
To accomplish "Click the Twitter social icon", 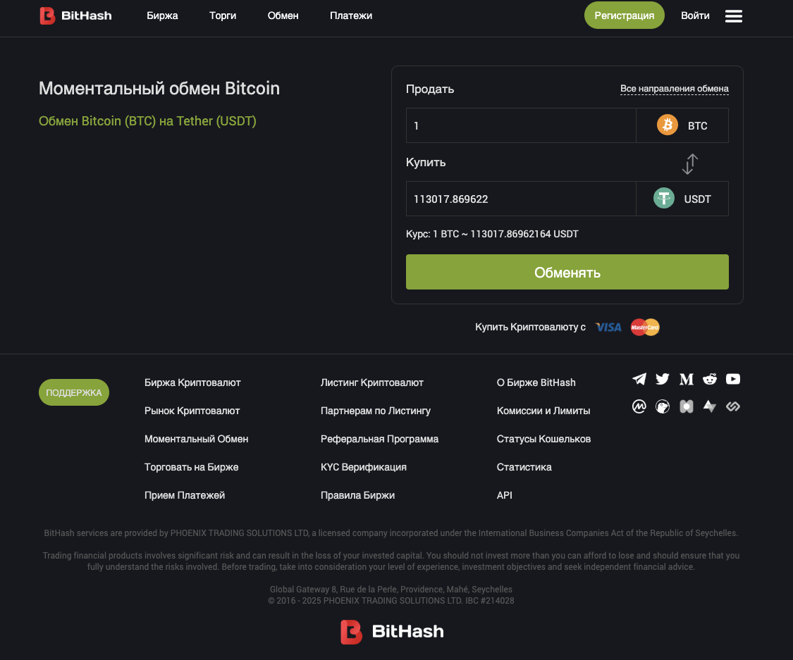I will (x=662, y=379).
